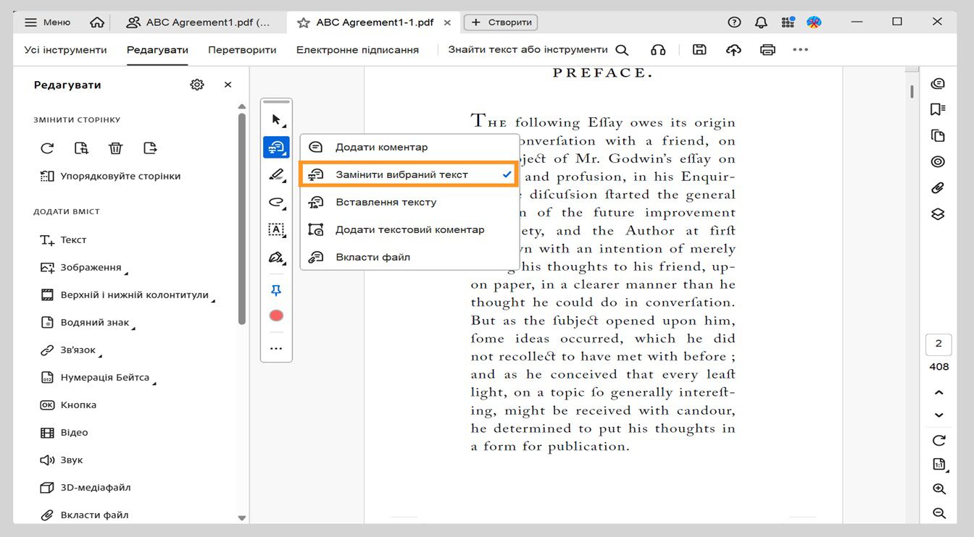
Task: Open the apps grid icon
Action: [x=788, y=22]
